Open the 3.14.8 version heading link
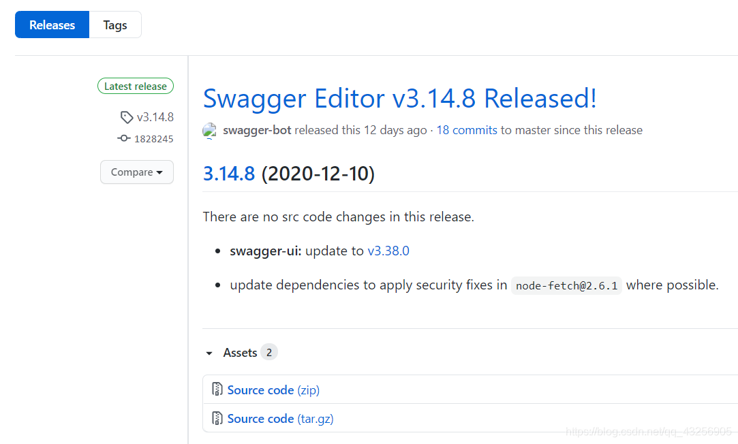 pos(229,174)
